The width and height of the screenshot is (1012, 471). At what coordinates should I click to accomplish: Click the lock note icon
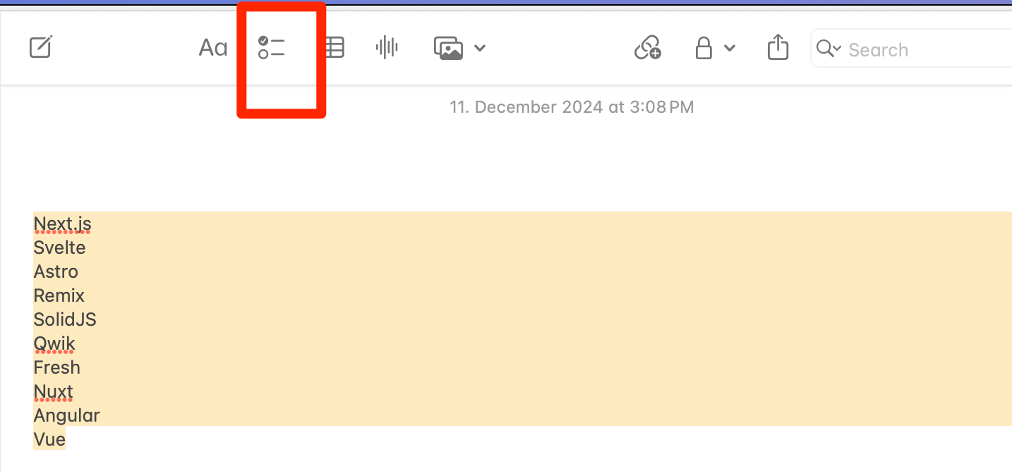tap(704, 48)
